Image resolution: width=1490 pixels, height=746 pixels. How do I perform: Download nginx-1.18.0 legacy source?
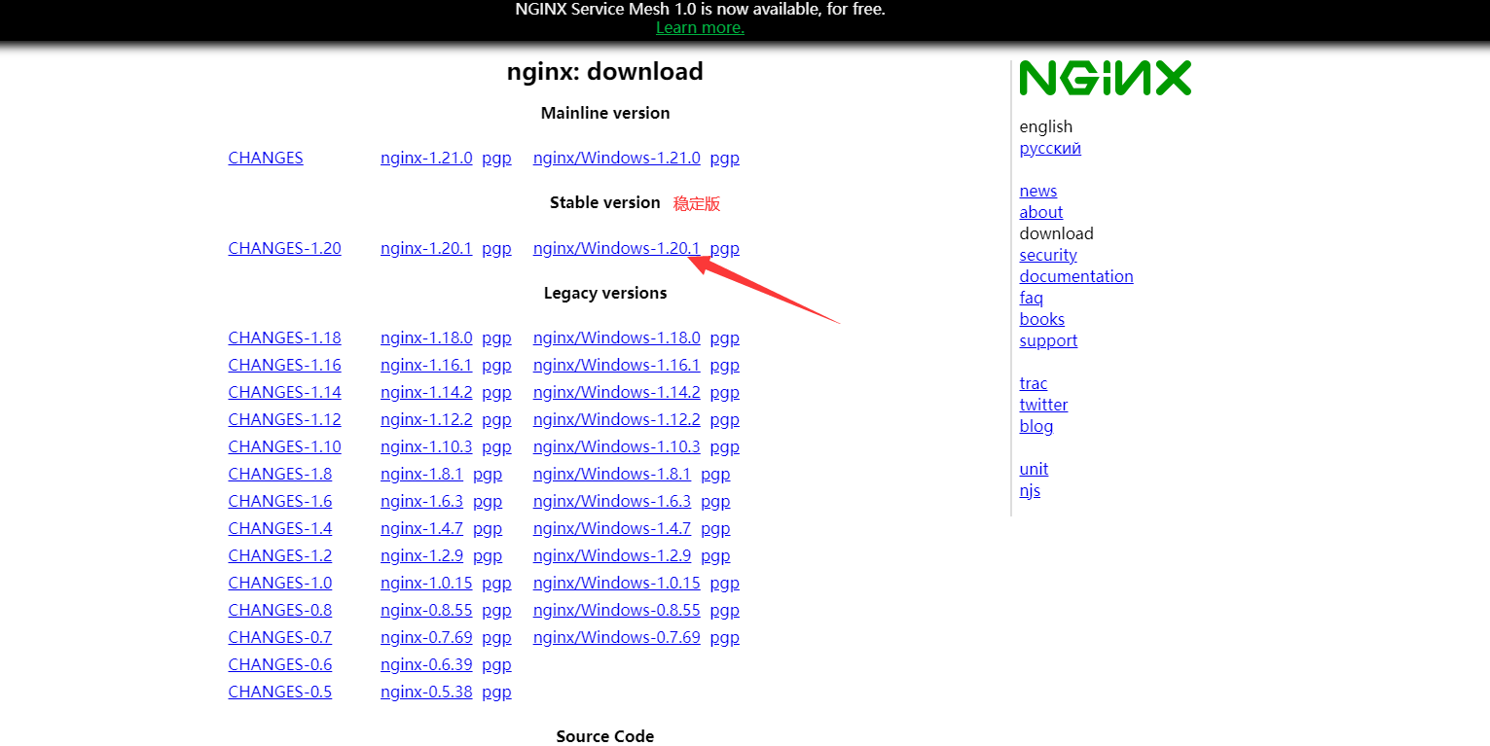(x=426, y=337)
